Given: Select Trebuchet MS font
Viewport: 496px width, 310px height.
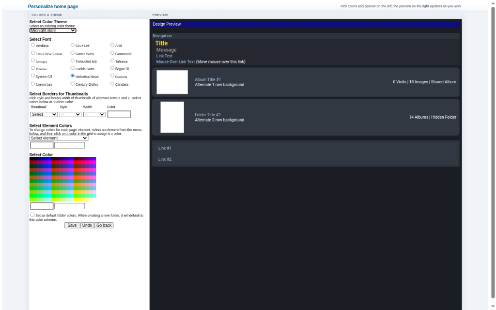Looking at the screenshot, I should (x=73, y=61).
